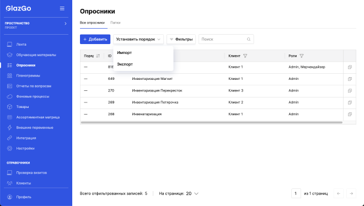Open questionnaire Инвентаризация Пятерочка
The image size is (364, 206).
pos(155,102)
